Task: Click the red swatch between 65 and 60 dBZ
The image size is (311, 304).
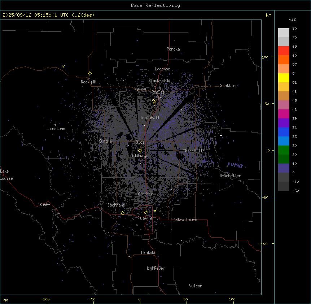Action: (284, 51)
